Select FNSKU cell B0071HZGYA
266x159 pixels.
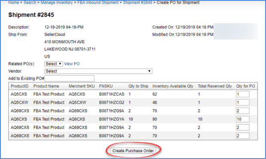pos(112,119)
